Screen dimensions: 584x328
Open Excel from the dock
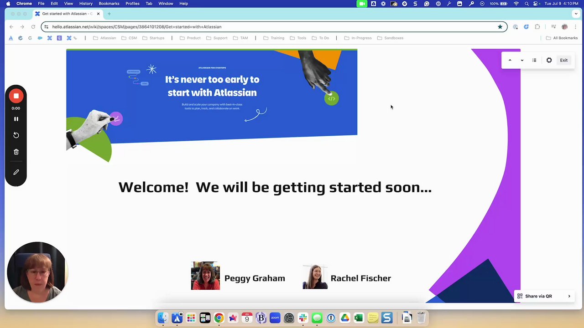[x=359, y=318]
